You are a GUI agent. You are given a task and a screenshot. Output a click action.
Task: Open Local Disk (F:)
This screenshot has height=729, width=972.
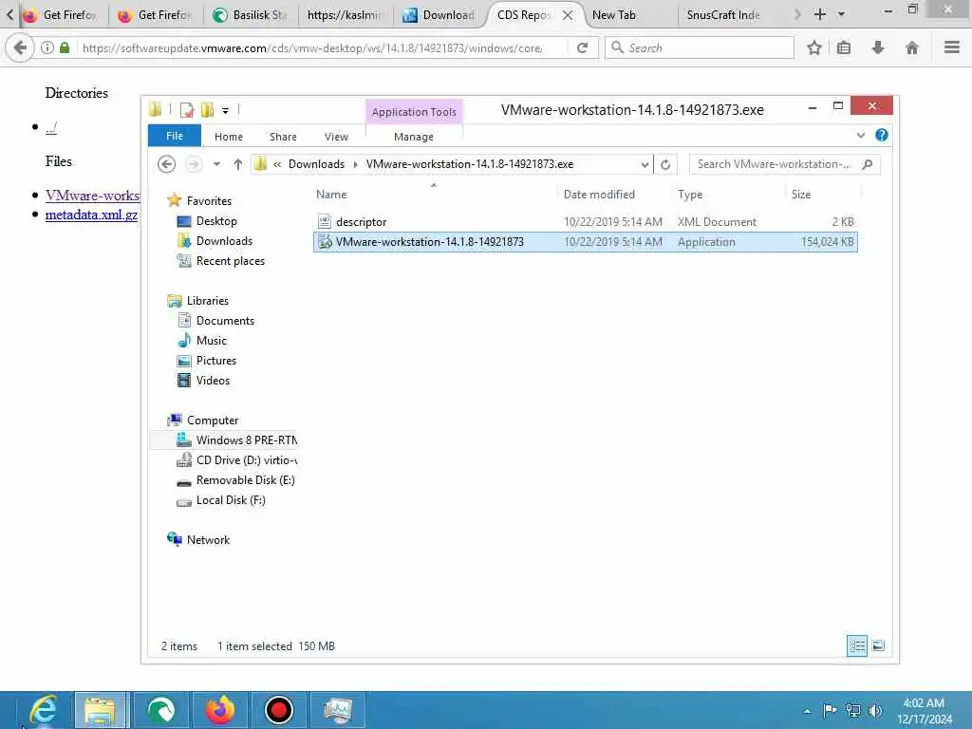231,499
